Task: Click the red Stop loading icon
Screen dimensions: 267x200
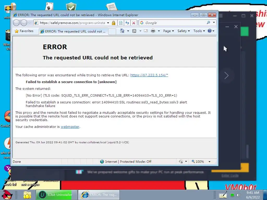Action: 134,23
